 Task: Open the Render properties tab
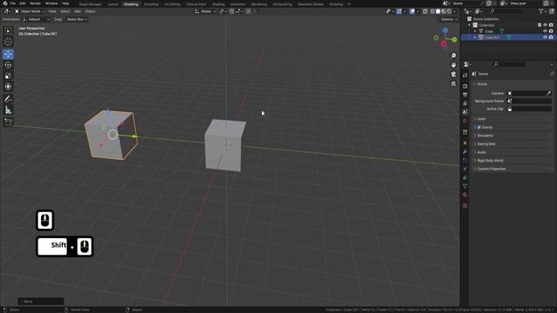click(x=465, y=86)
